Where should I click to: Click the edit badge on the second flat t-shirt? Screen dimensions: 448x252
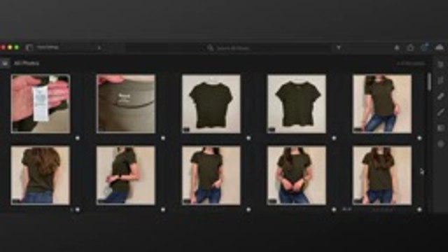(272, 129)
